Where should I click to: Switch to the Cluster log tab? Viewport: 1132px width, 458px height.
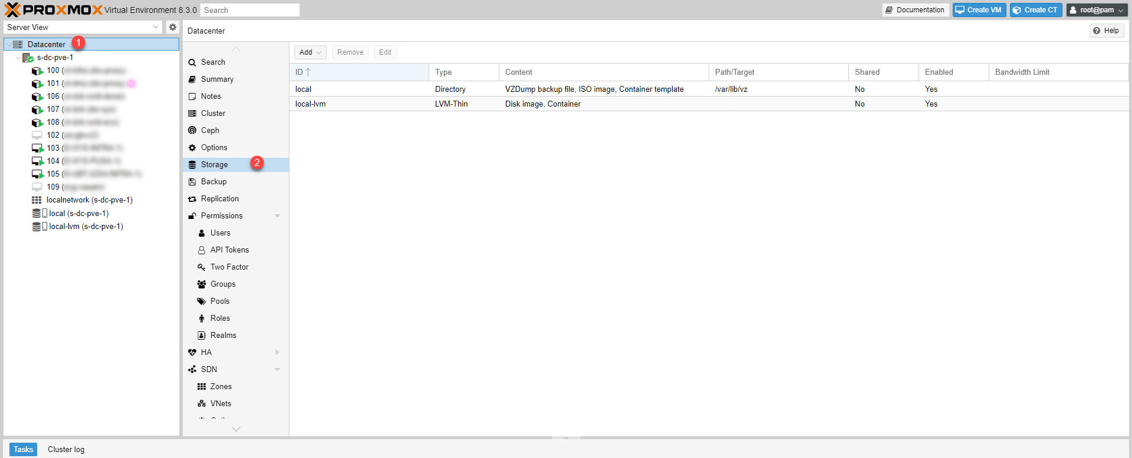click(66, 449)
